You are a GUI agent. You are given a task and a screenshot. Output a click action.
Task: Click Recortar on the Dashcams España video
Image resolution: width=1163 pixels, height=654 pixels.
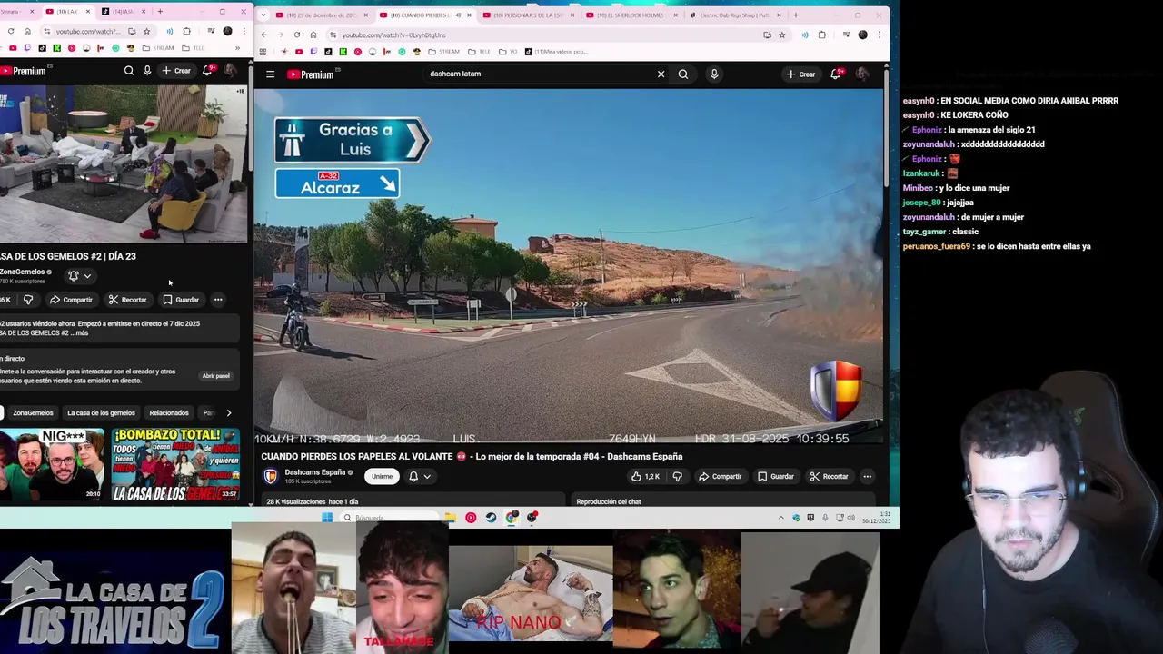829,476
